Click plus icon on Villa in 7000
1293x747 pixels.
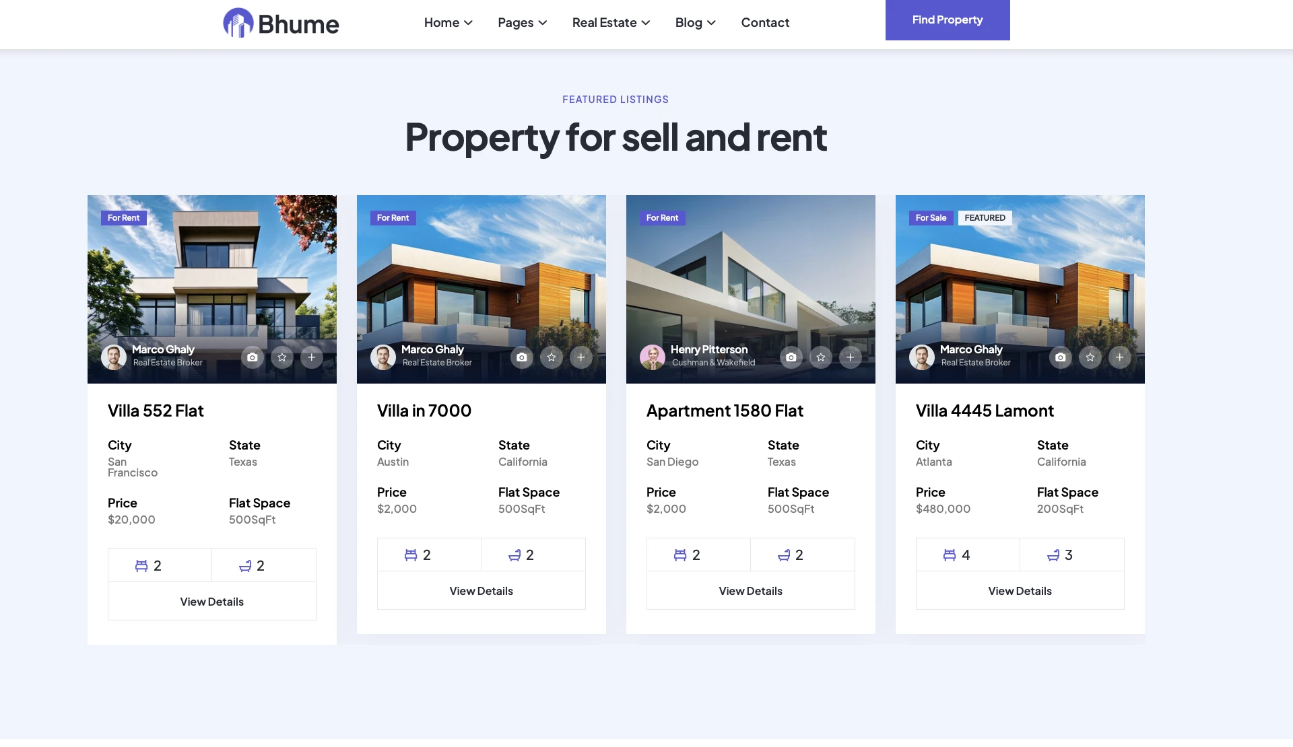coord(581,357)
